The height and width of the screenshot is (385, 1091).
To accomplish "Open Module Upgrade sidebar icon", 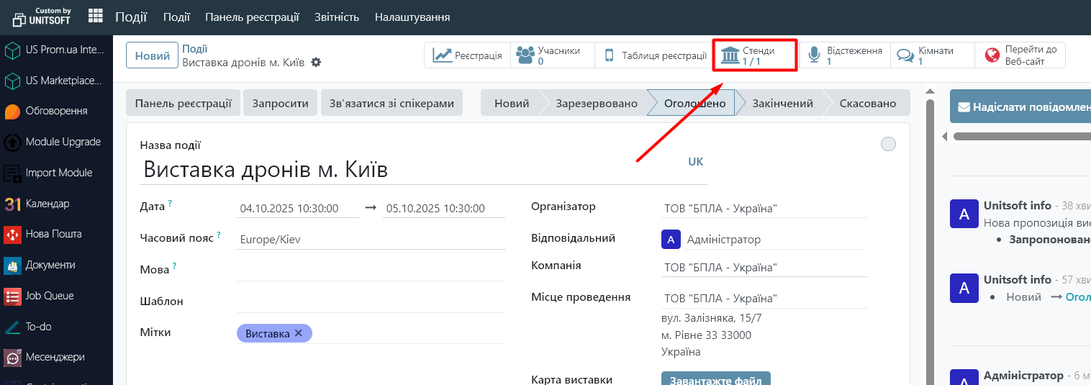I will pyautogui.click(x=12, y=142).
